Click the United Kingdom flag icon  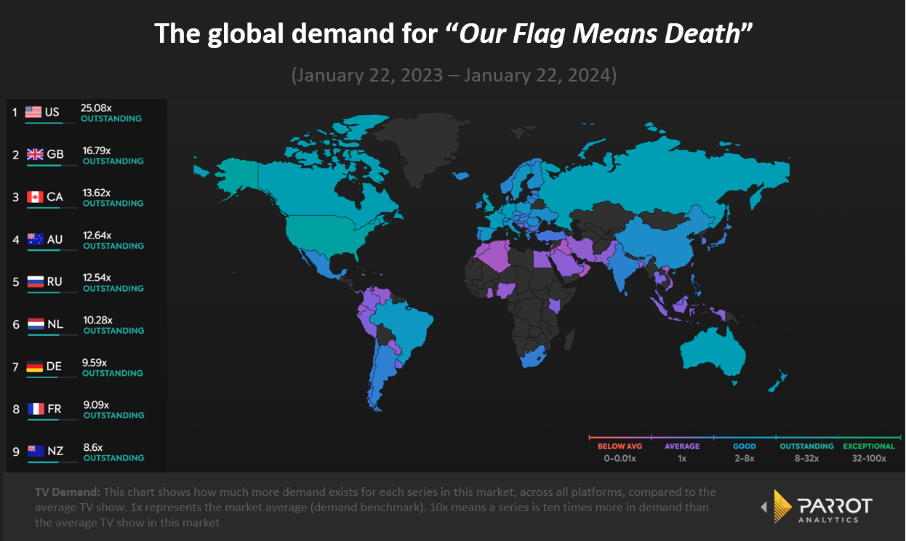tap(36, 154)
